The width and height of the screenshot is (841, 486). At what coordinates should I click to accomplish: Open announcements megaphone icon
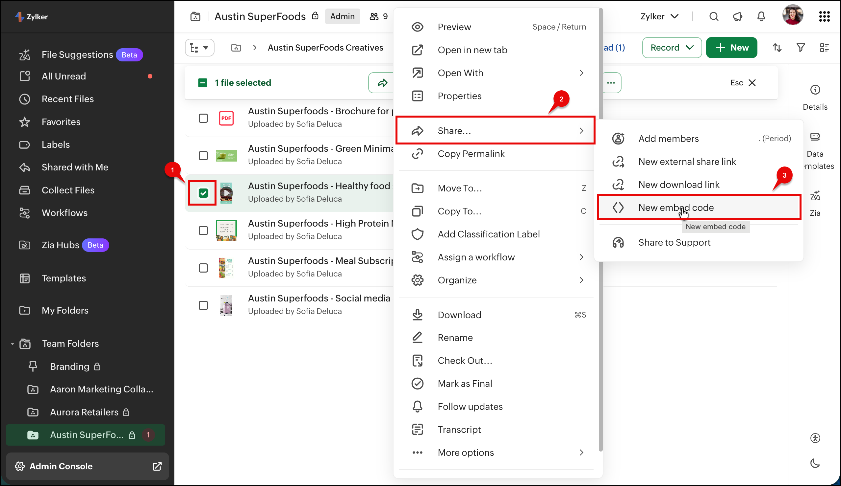tap(737, 16)
